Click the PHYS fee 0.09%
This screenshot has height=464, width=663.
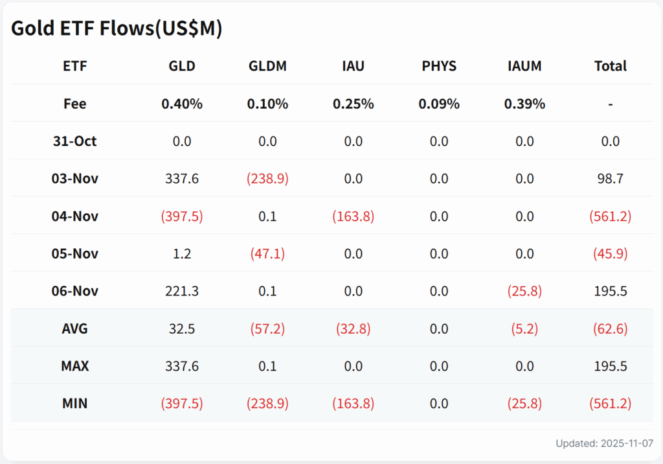point(438,104)
